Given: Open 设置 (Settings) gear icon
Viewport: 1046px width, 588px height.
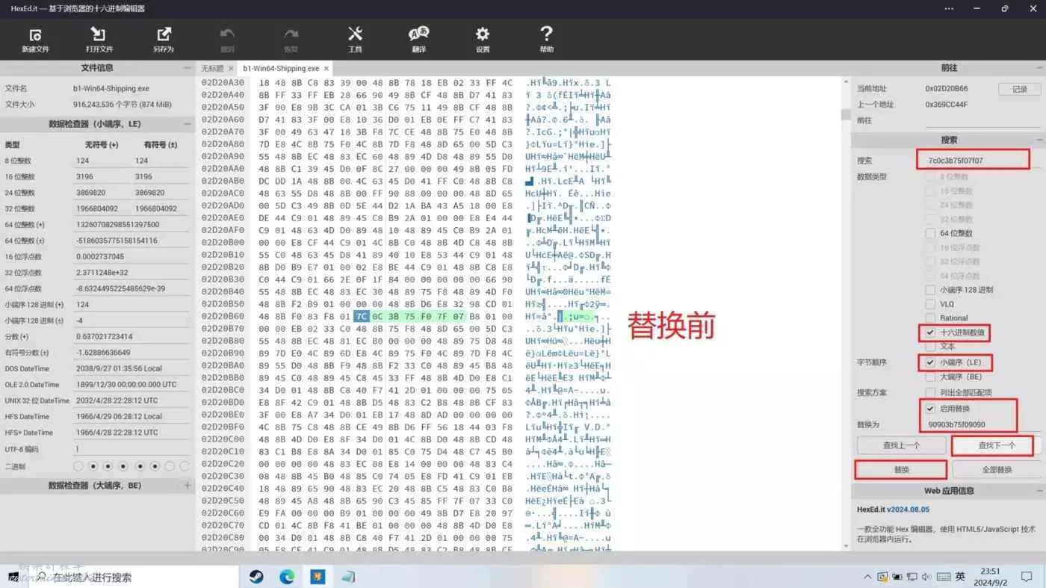Looking at the screenshot, I should (483, 39).
